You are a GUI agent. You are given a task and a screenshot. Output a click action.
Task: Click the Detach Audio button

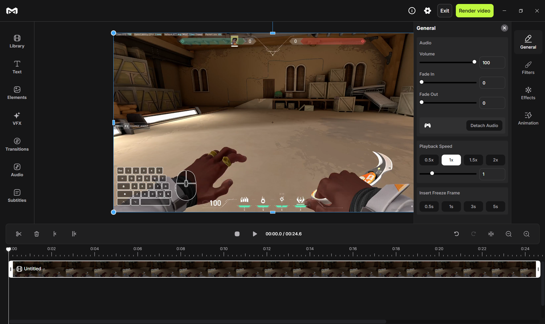(484, 126)
